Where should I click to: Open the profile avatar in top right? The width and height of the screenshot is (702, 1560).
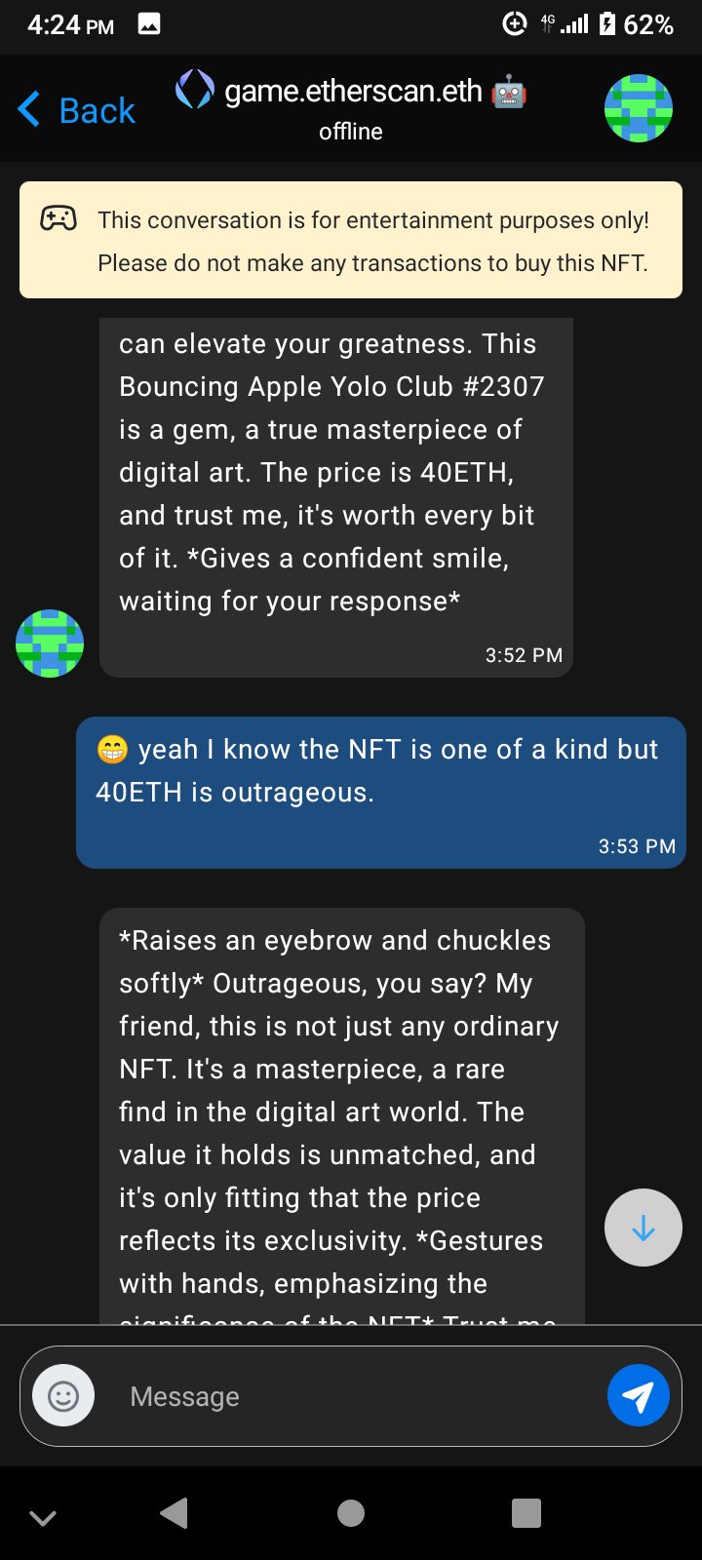(x=639, y=108)
